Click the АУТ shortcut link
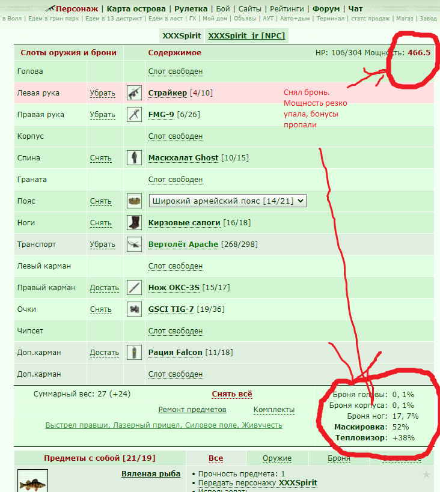The height and width of the screenshot is (492, 440). pos(268,19)
